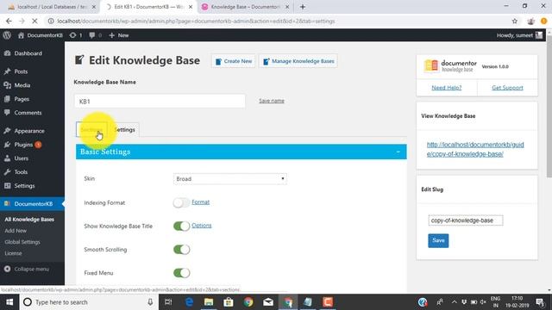Collapse the admin sidebar menu

click(27, 269)
